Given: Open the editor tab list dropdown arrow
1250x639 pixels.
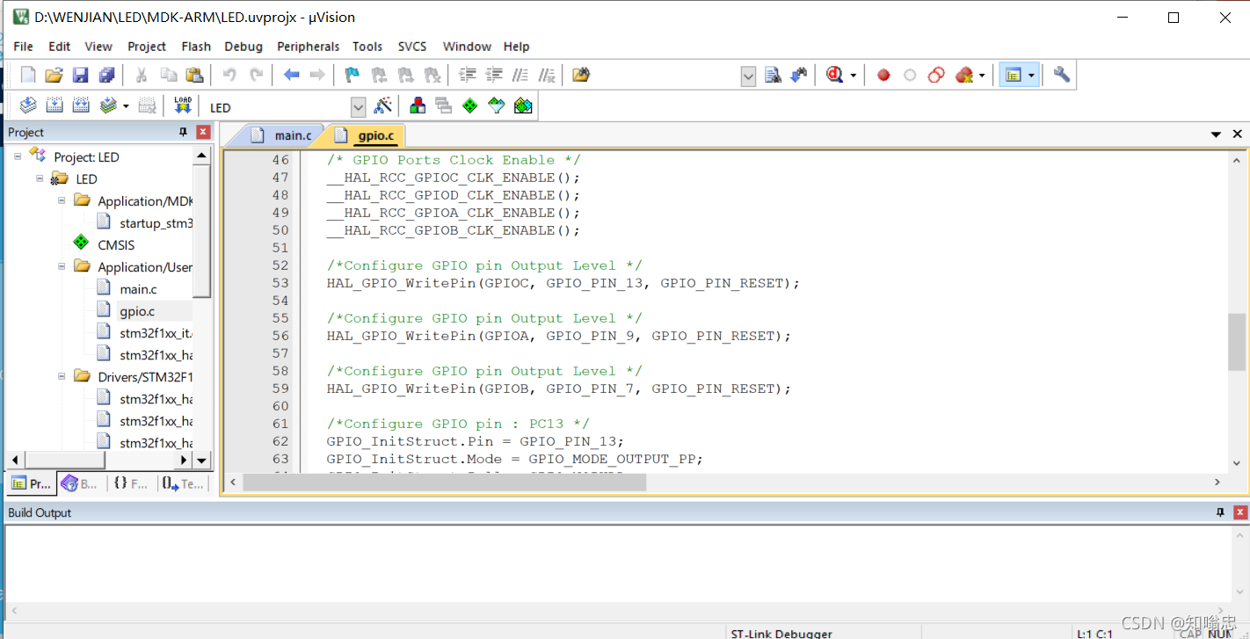Looking at the screenshot, I should click(x=1217, y=134).
